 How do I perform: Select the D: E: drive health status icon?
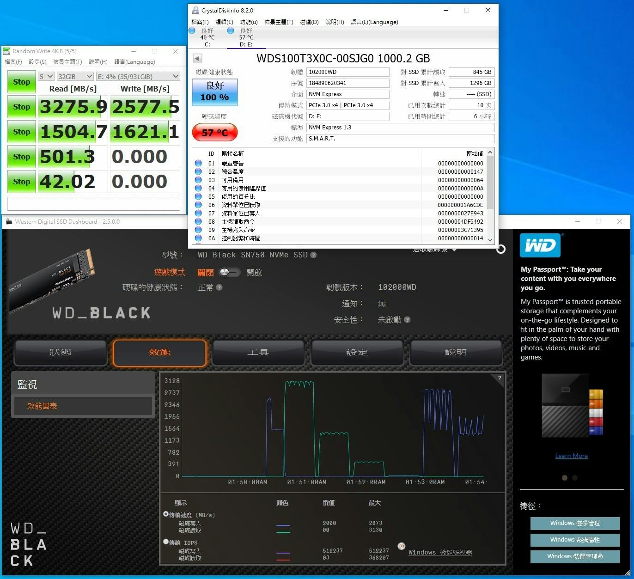[x=231, y=30]
